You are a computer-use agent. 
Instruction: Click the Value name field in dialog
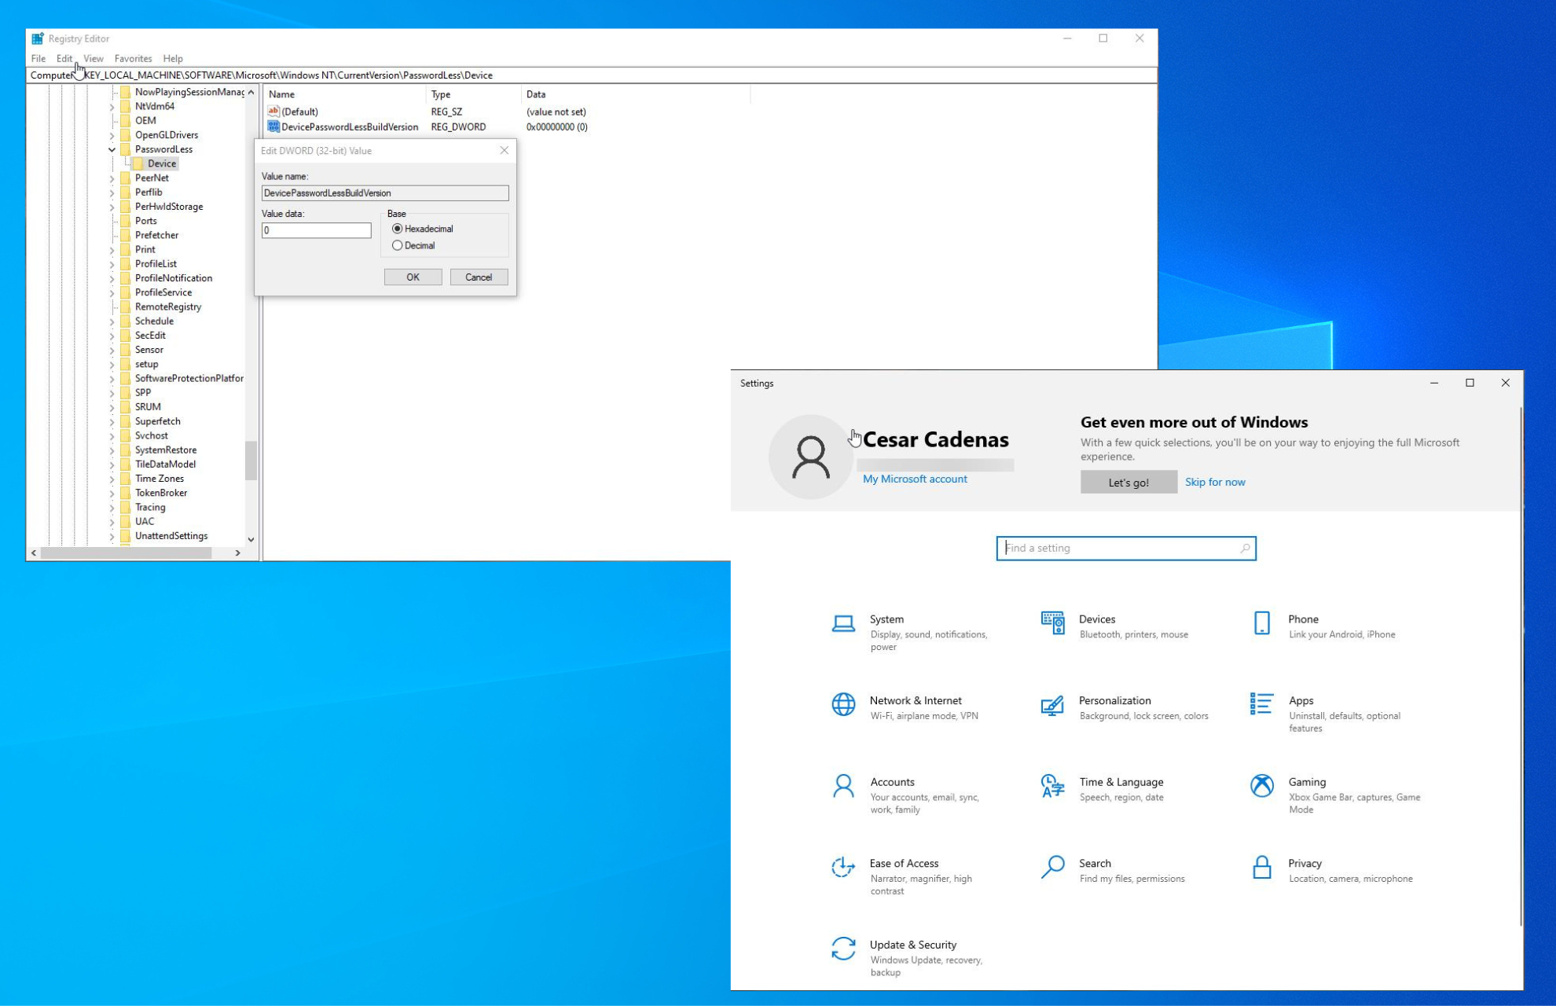pyautogui.click(x=385, y=193)
